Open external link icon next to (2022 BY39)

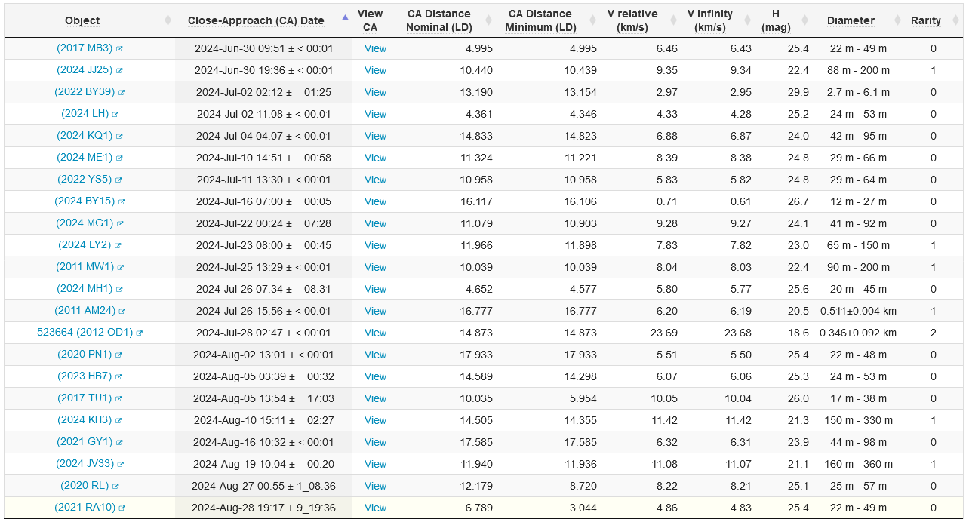tap(122, 92)
